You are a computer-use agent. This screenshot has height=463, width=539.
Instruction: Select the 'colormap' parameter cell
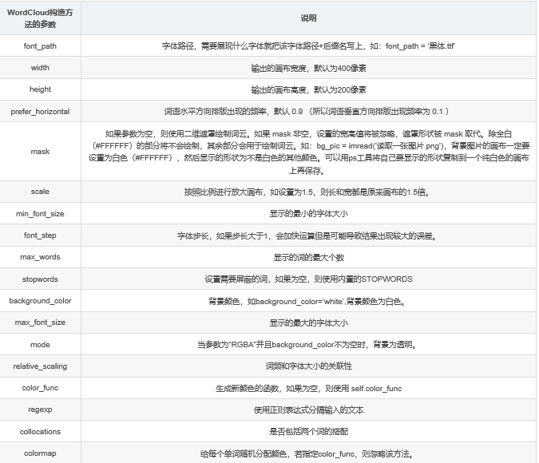pos(40,453)
